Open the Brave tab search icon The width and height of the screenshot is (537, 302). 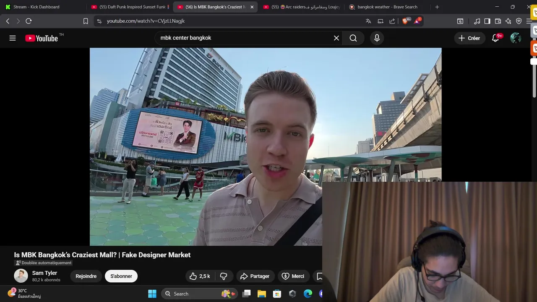(460, 21)
